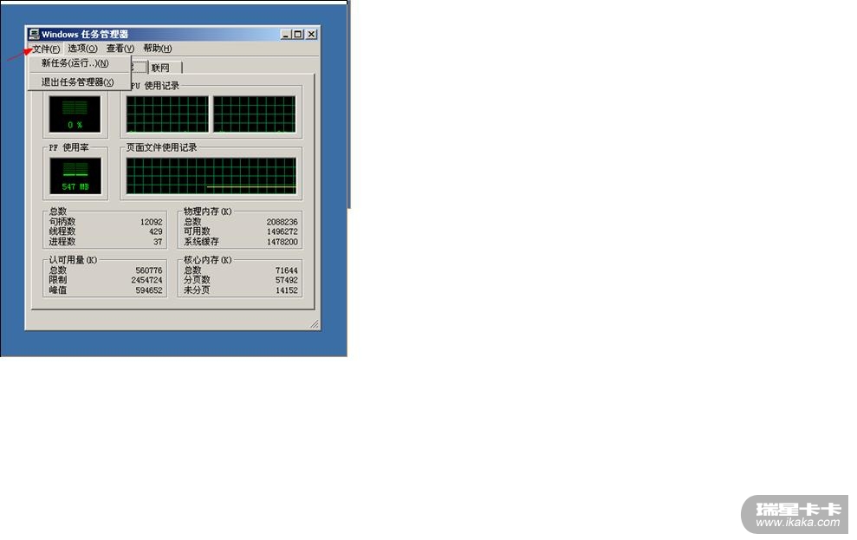857x540 pixels.
Task: Click the 认可用量 (K) group label
Action: (x=74, y=260)
